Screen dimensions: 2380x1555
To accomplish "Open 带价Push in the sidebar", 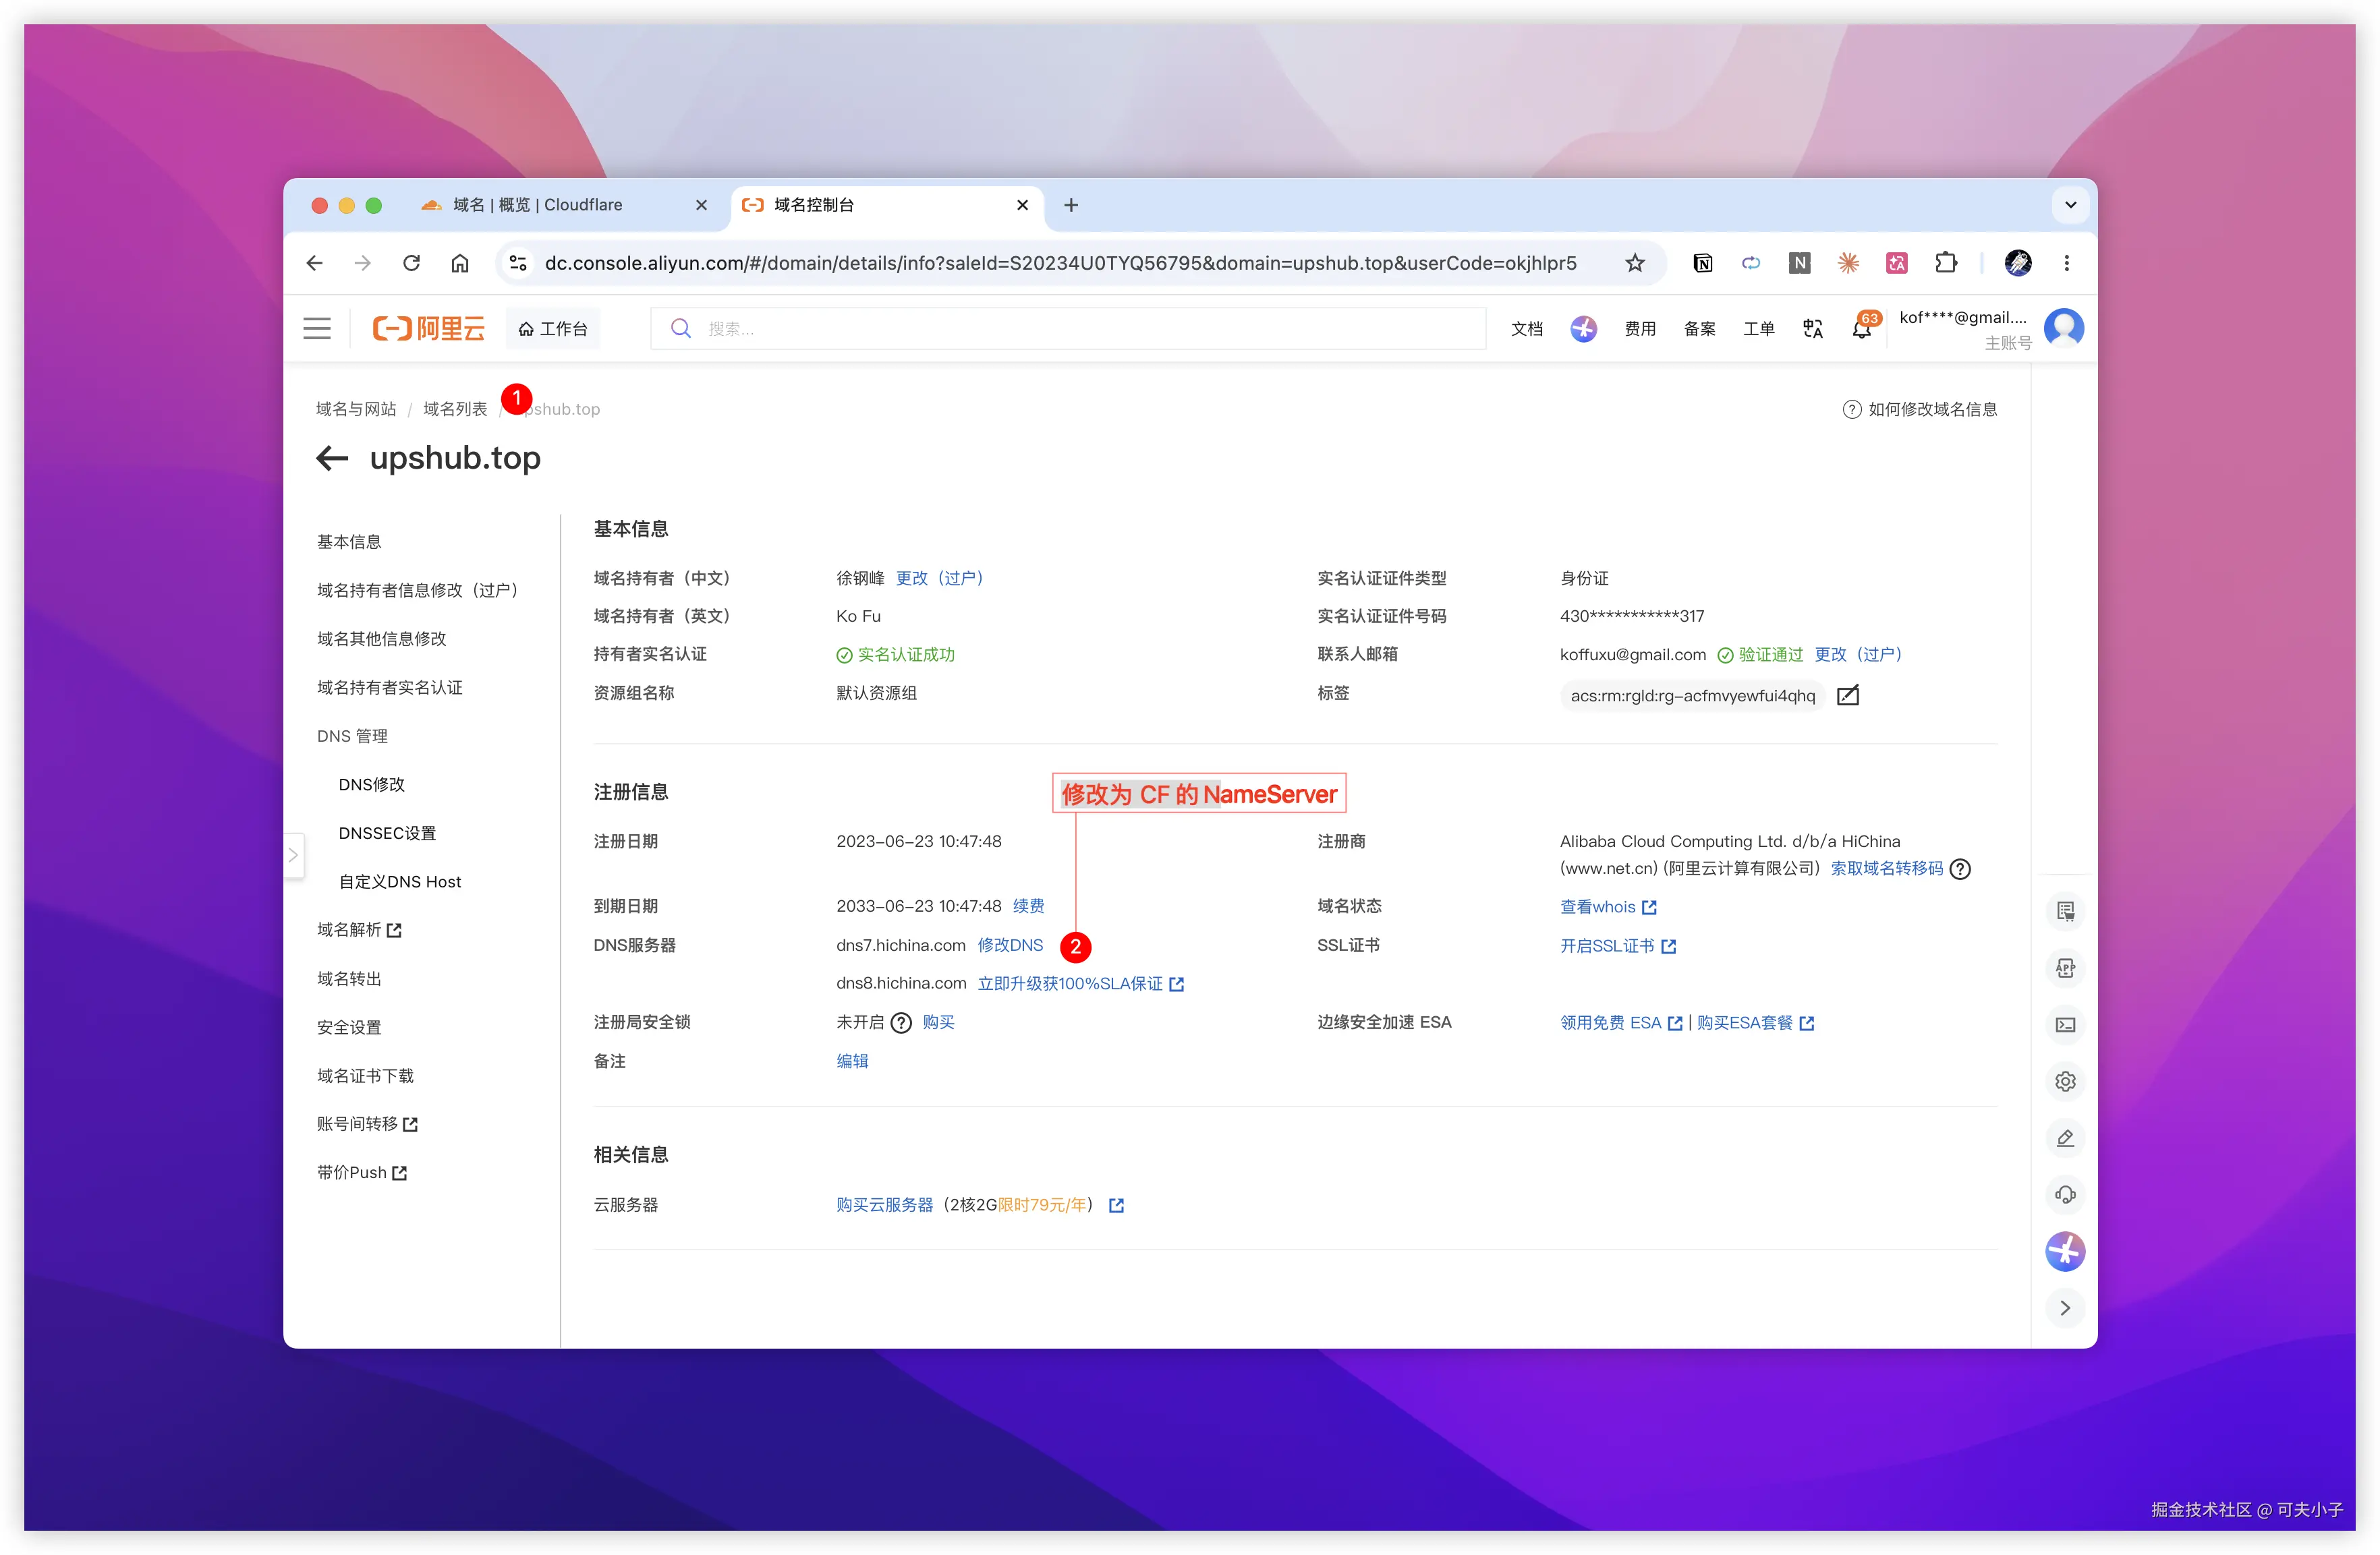I will coord(362,1172).
